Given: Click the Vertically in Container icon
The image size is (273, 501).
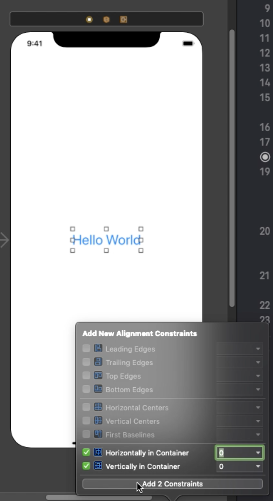Looking at the screenshot, I should coord(98,466).
